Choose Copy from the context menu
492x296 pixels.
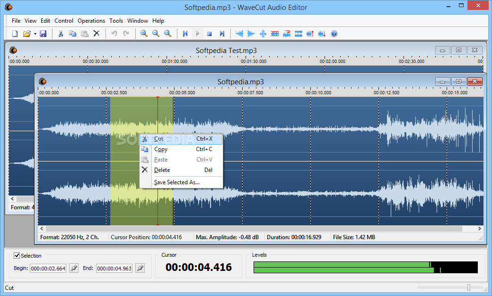181,149
